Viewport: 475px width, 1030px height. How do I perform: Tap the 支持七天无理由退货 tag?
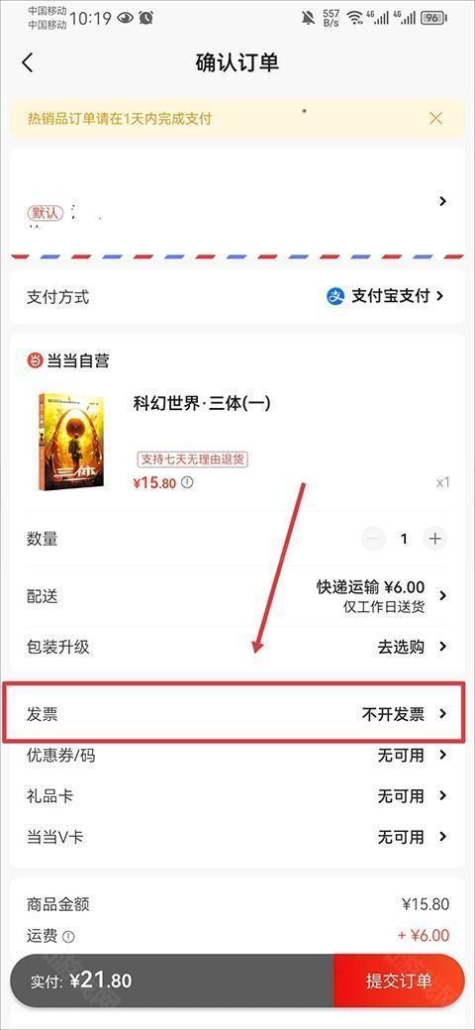(x=192, y=459)
